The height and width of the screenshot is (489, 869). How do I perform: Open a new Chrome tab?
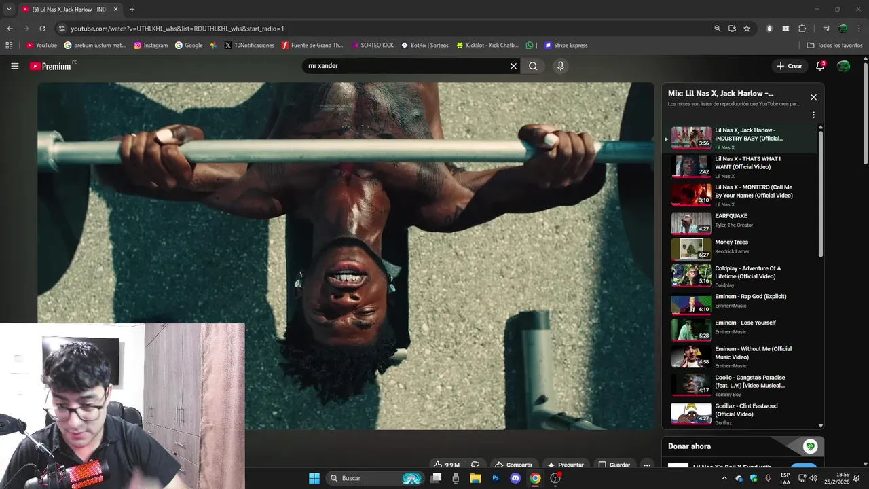(132, 9)
